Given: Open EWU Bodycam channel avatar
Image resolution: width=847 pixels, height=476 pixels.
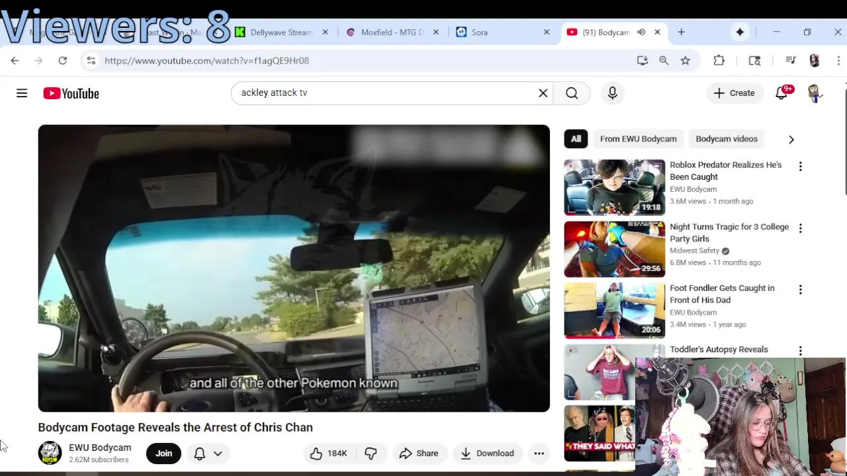Looking at the screenshot, I should [x=50, y=453].
